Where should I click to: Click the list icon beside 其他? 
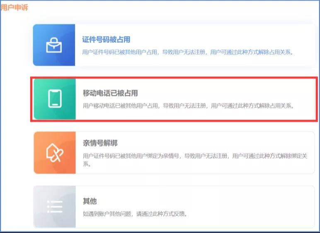54,206
